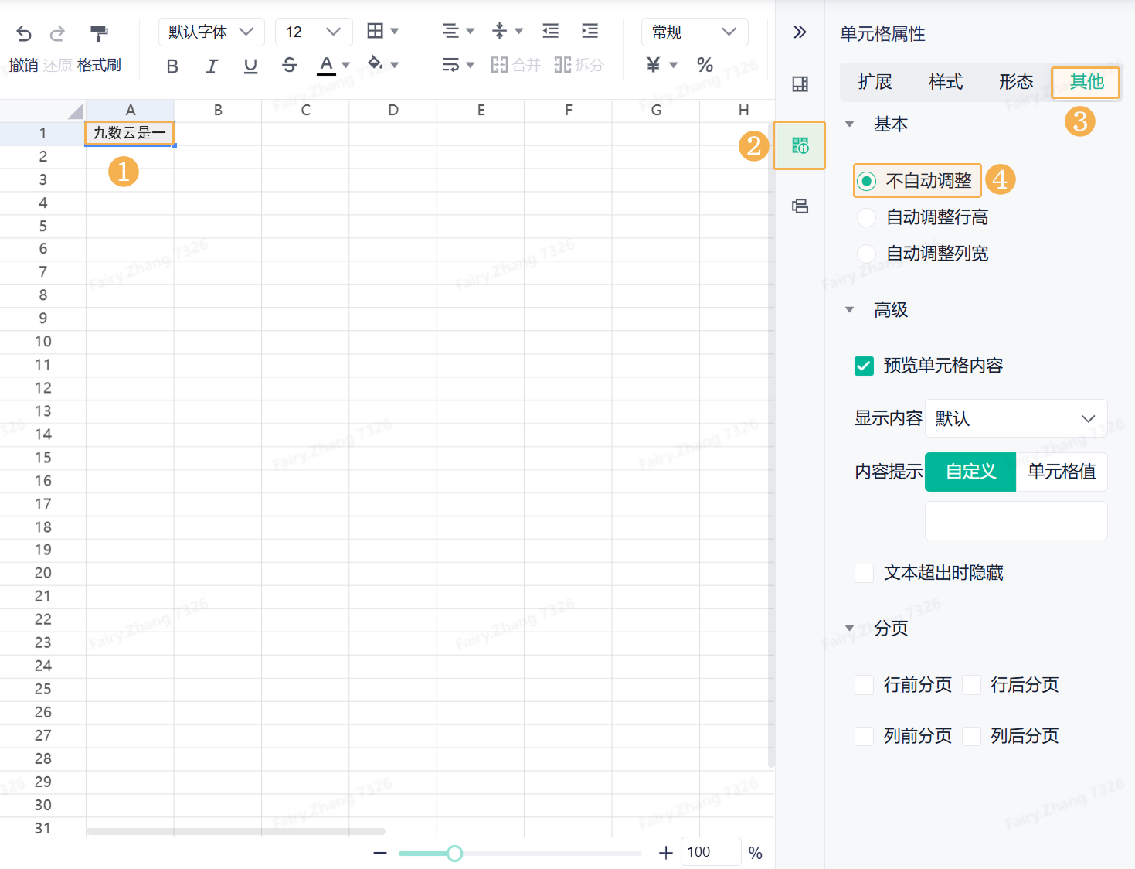Screen dimensions: 1135x869
Task: Open the bottom sidebar panel icon
Action: point(800,206)
